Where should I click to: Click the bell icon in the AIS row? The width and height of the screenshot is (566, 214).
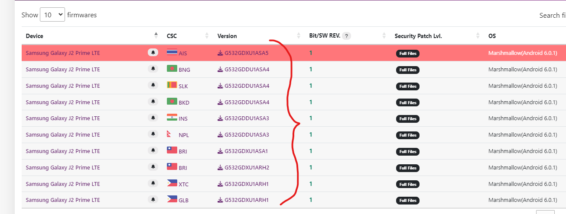[x=153, y=53]
